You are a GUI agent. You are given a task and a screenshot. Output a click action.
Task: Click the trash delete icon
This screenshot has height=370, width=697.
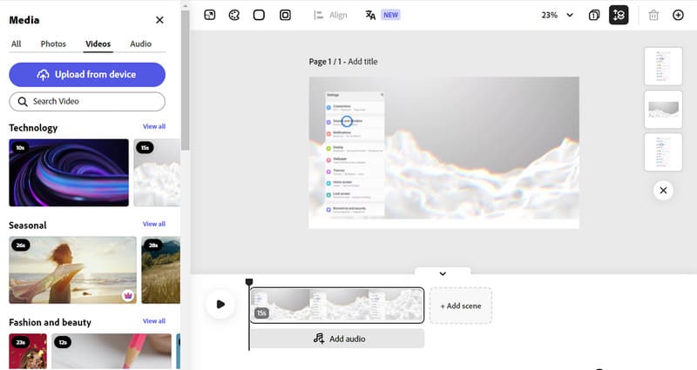pos(653,15)
